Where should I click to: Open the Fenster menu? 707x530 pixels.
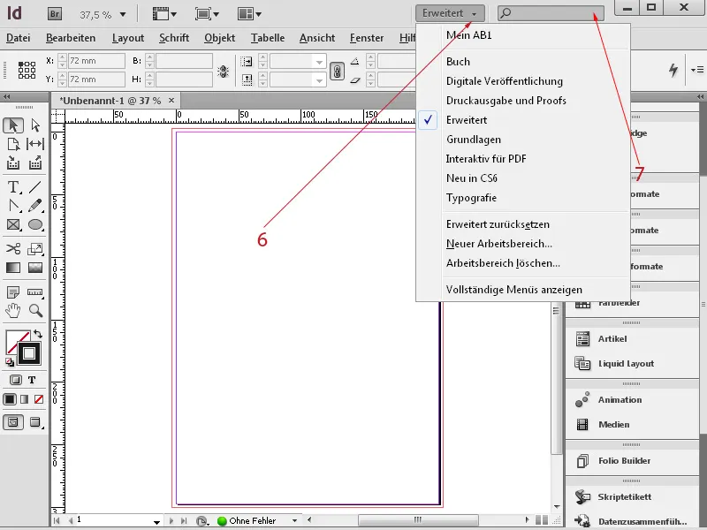click(x=366, y=38)
